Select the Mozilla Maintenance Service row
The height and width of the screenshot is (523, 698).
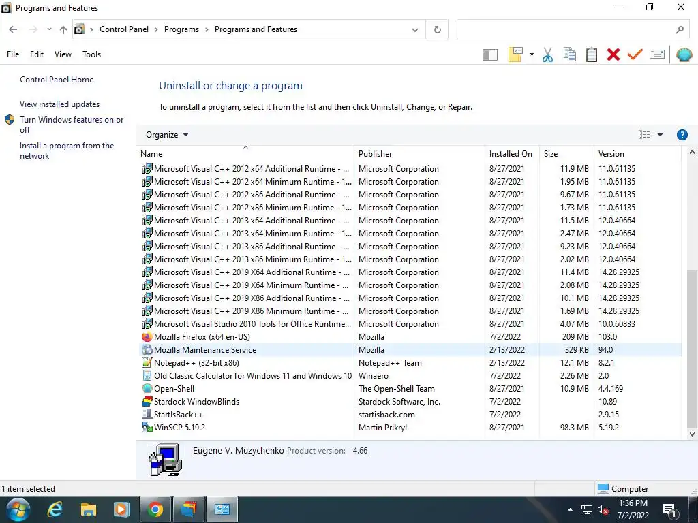(x=410, y=350)
